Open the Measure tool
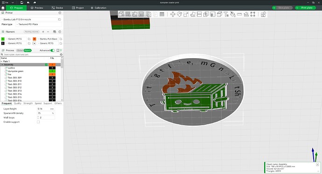Image resolution: width=322 pixels, height=174 pixels. pyautogui.click(x=239, y=14)
